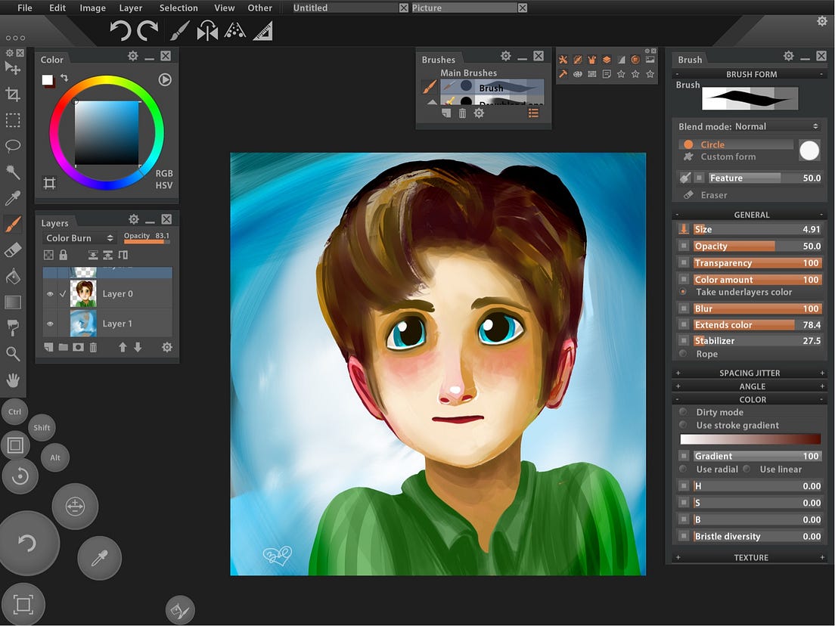Click the Ctrl modifier button
The image size is (835, 626).
click(x=15, y=411)
